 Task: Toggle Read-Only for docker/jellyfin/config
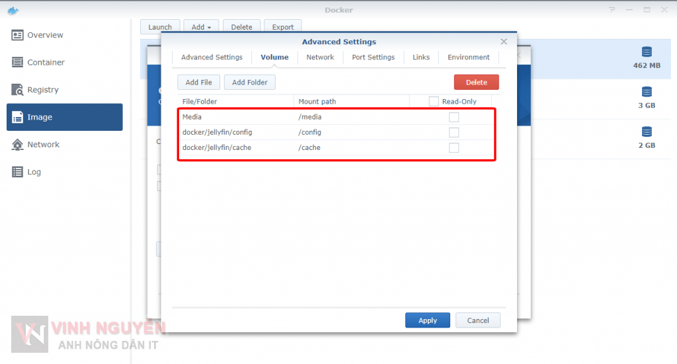pos(454,132)
